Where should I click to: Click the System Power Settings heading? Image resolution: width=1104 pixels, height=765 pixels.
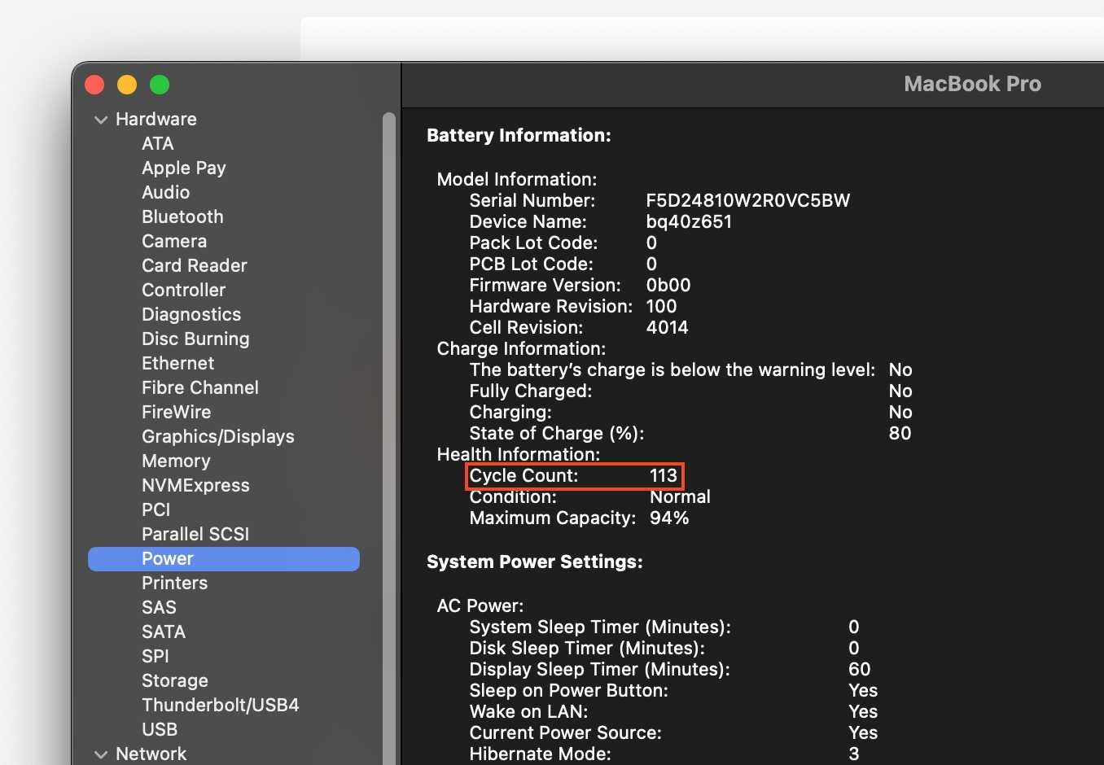pyautogui.click(x=535, y=562)
